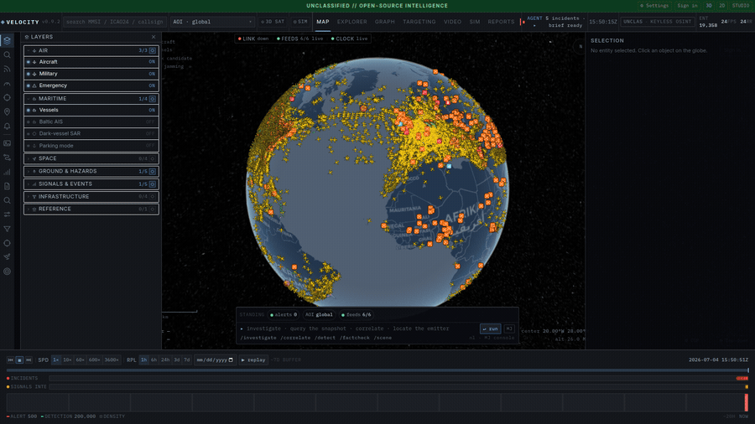755x424 pixels.
Task: Click the run button in agent console
Action: click(490, 328)
